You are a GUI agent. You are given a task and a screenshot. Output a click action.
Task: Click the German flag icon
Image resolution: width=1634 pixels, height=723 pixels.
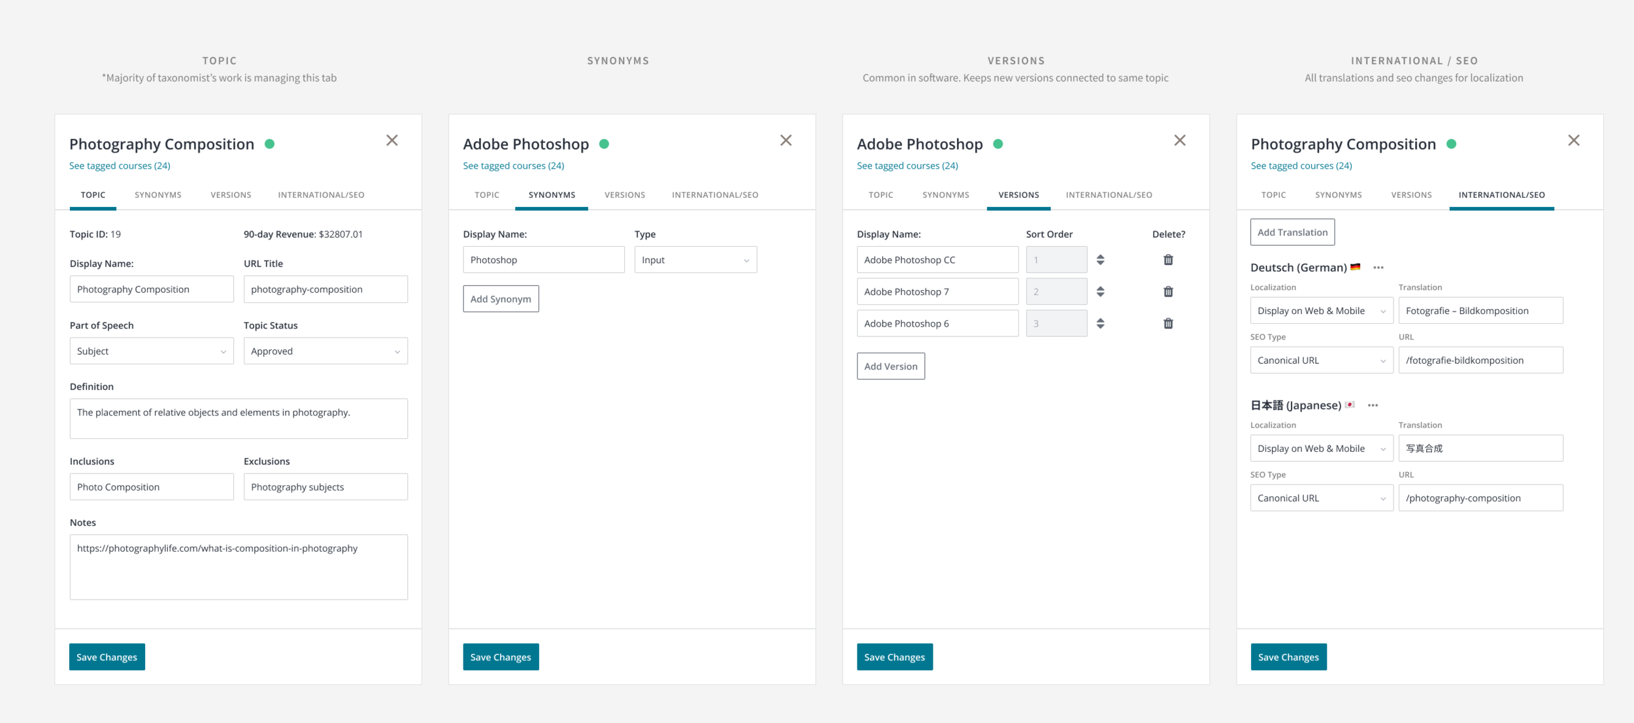[1356, 267]
